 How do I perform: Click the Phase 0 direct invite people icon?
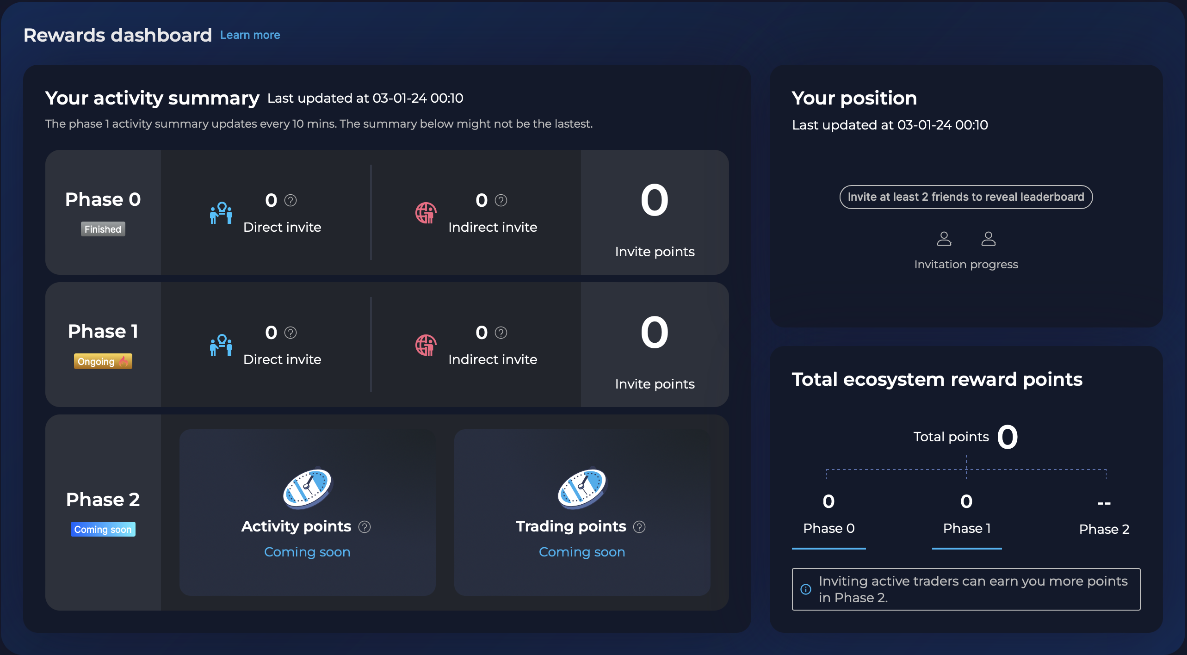coord(221,213)
